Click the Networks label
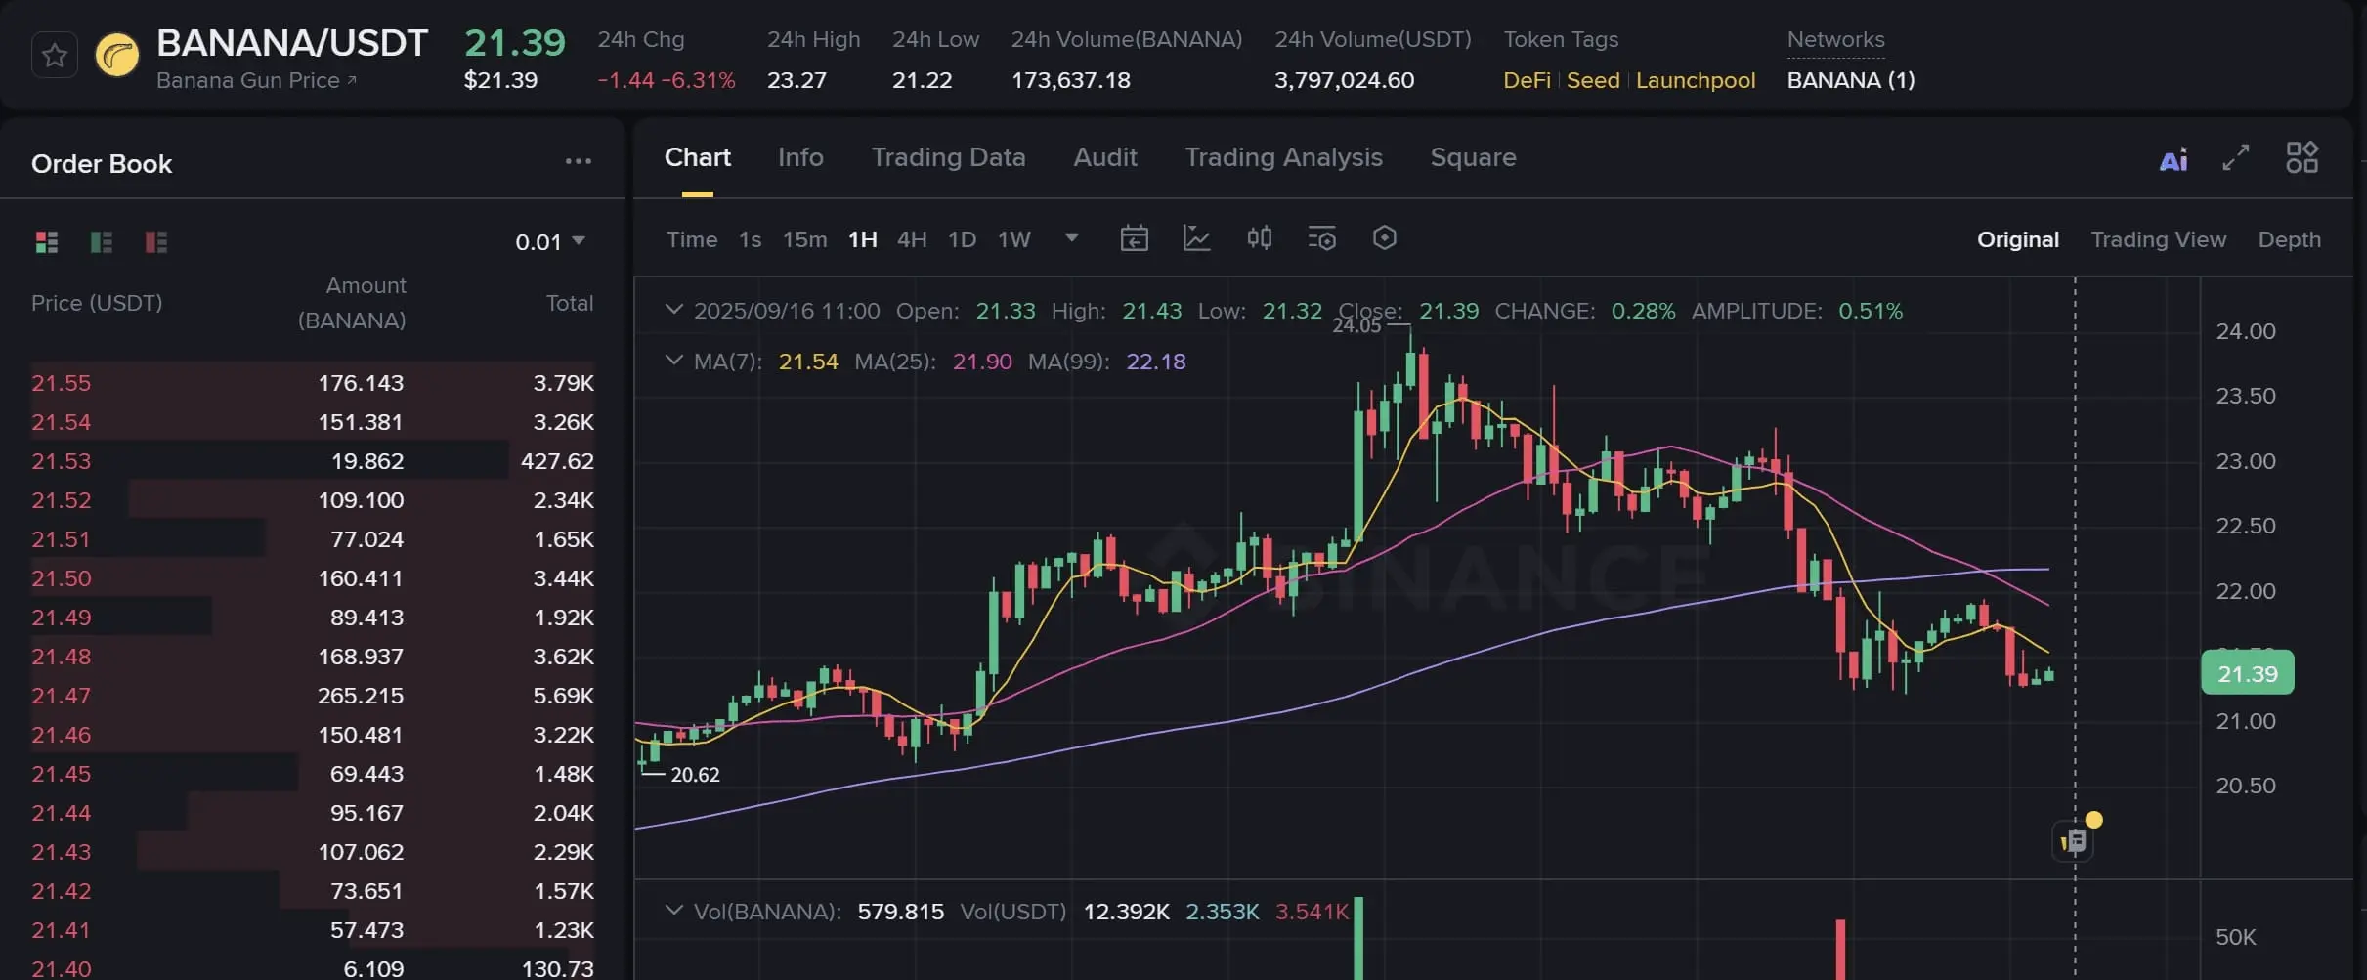 (1835, 40)
